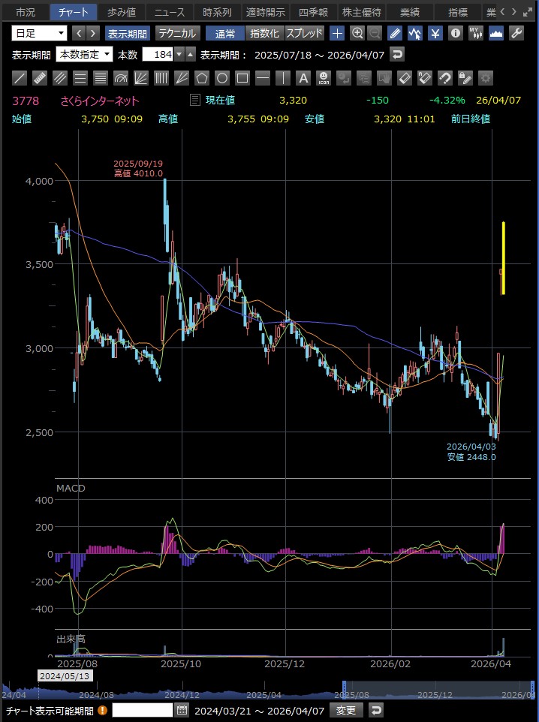Toggle 指数化 indexed display mode
Screen dimensions: 539x722
click(x=264, y=33)
